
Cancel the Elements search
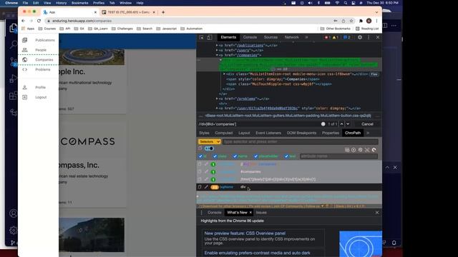pos(367,124)
